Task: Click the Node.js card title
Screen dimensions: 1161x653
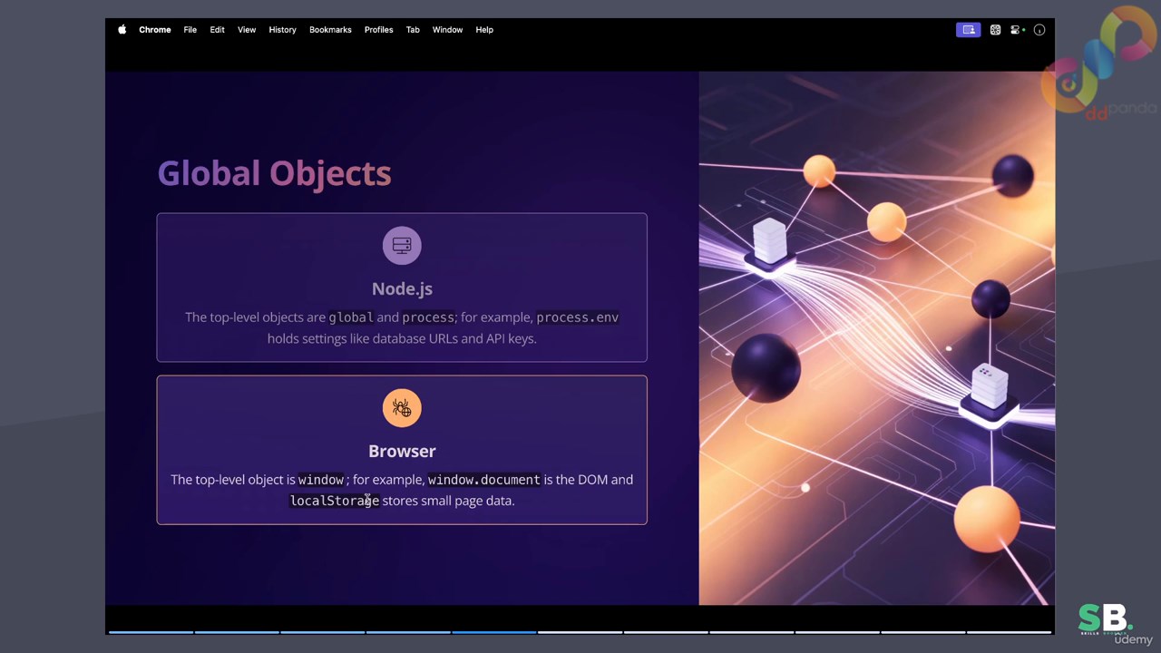Action: tap(402, 288)
